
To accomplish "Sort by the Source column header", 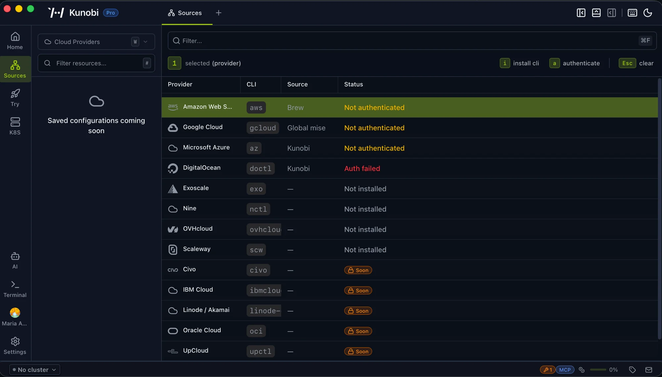I will (297, 84).
